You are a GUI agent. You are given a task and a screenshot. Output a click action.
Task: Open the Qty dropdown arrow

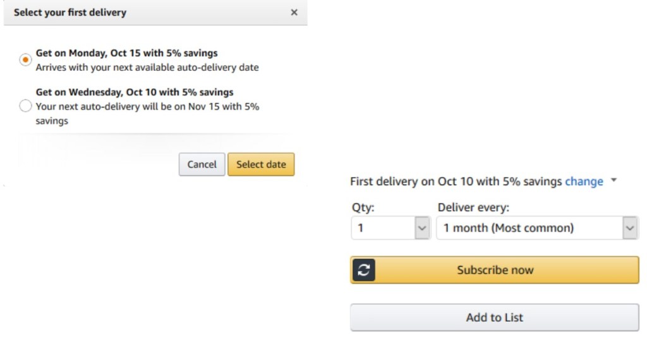tap(422, 228)
